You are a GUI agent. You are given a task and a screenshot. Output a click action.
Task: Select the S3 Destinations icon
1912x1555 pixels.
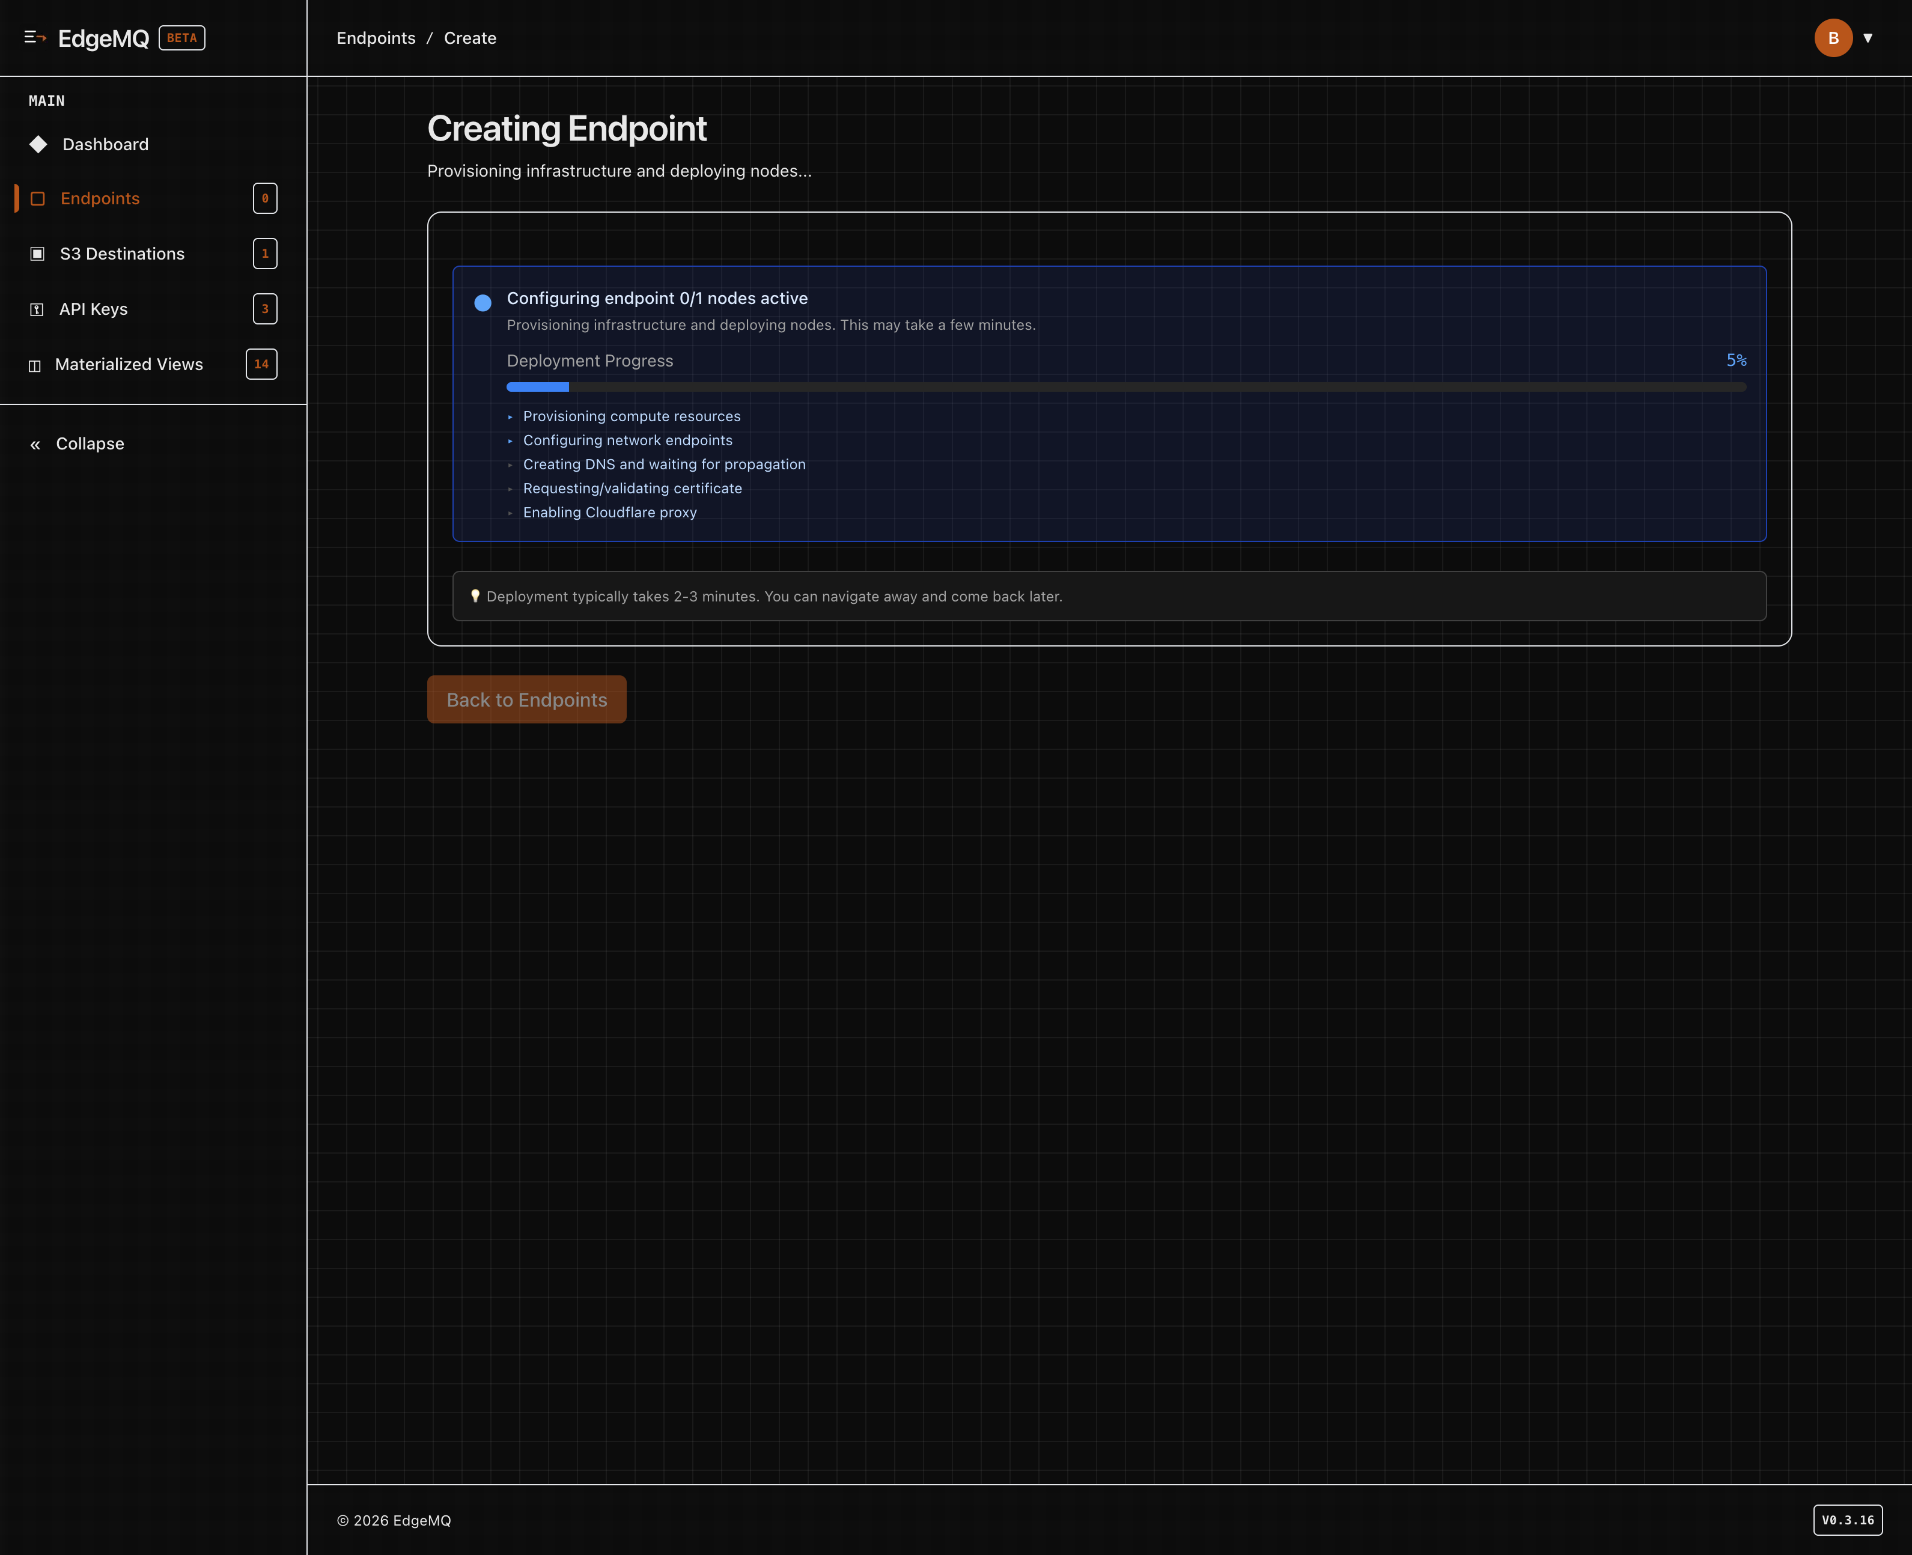37,254
